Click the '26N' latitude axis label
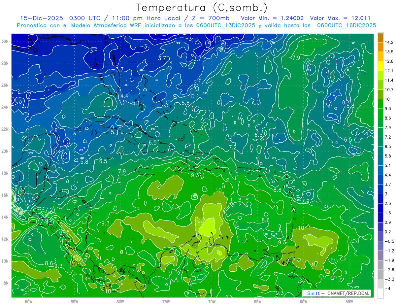Image resolution: width=396 pixels, height=306 pixels. (x=6, y=85)
